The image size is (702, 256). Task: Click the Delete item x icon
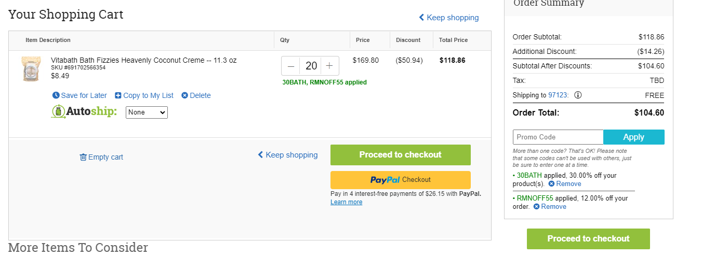184,95
